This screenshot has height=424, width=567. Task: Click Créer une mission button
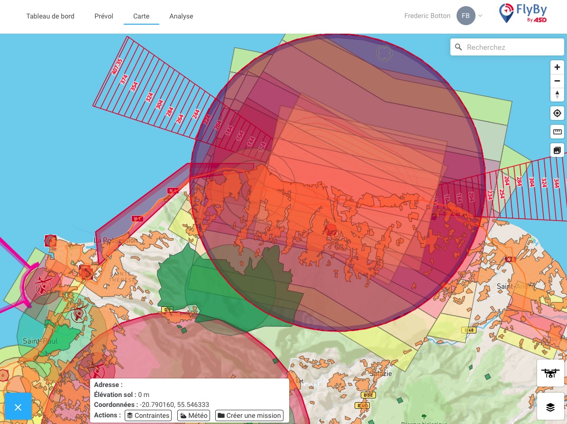coord(249,415)
